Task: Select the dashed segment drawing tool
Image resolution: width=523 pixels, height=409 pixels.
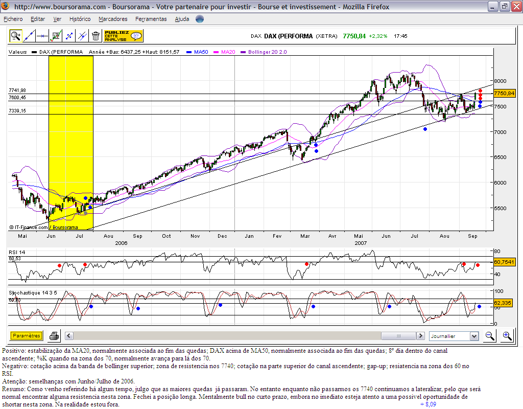Action: (x=69, y=36)
